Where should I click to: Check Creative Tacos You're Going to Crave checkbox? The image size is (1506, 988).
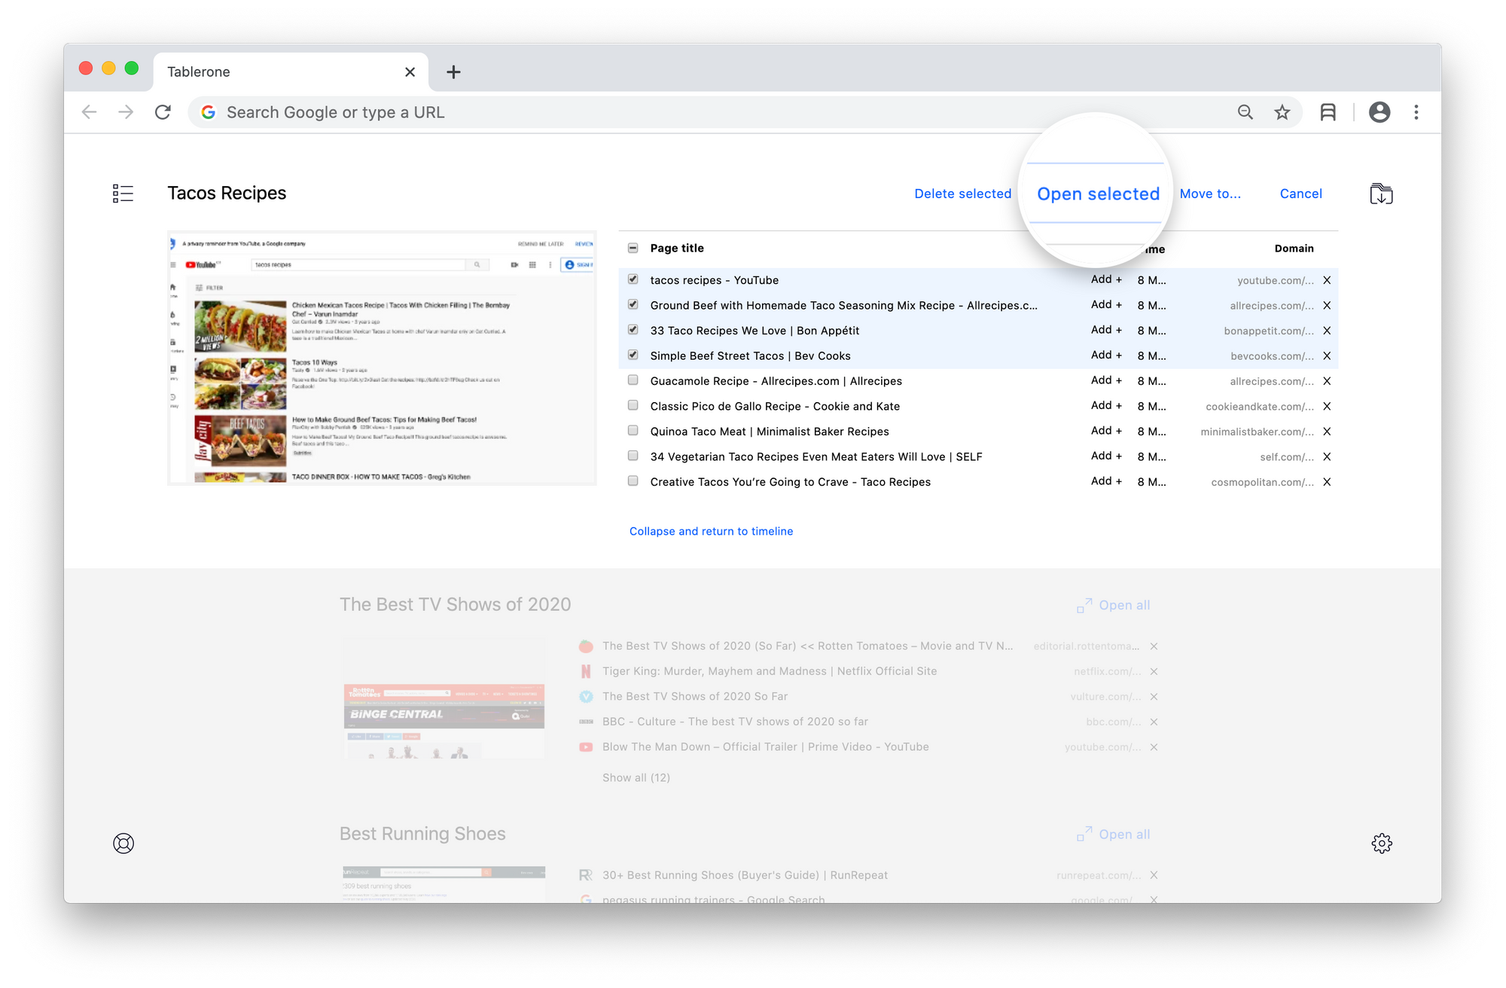click(x=633, y=481)
